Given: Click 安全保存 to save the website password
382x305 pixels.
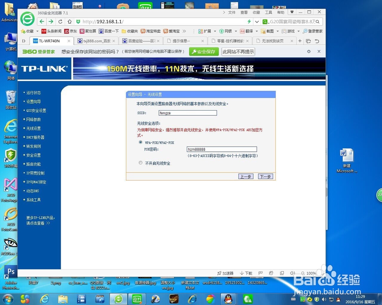Looking at the screenshot, I should [204, 51].
